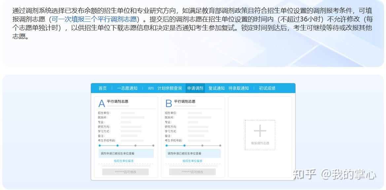Open the 复试通知 tab
Viewport: 386px width, 190px height.
pyautogui.click(x=216, y=88)
